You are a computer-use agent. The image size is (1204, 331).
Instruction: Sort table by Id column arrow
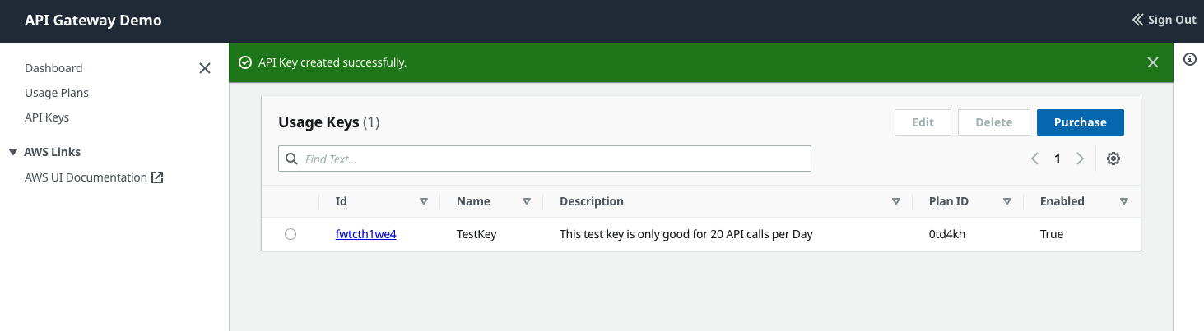pos(424,201)
